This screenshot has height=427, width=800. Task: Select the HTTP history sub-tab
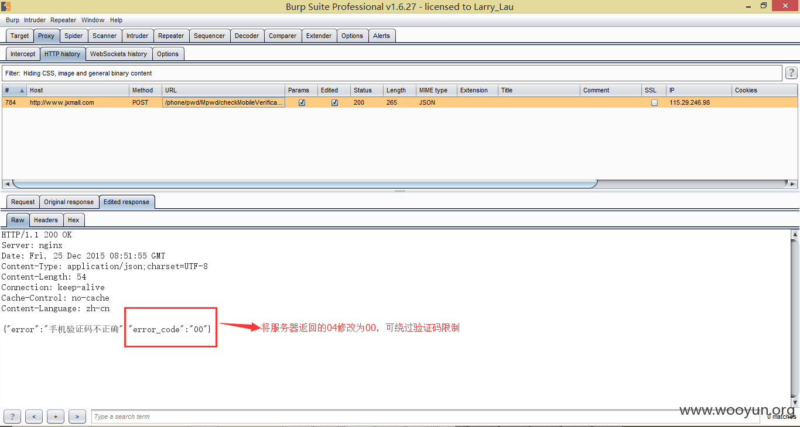point(62,54)
